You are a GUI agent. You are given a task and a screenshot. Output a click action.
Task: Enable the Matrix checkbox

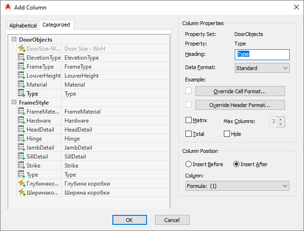coord(189,121)
